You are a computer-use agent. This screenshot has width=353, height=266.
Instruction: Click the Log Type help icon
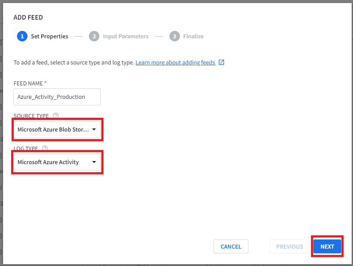click(45, 148)
